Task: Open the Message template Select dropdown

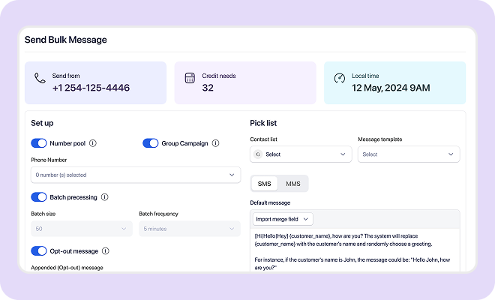Action: pyautogui.click(x=409, y=154)
